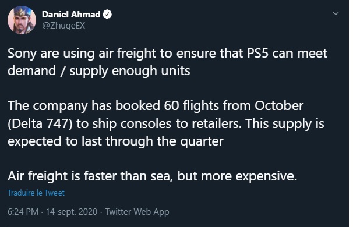Click the Daniel Ahmad display name
The height and width of the screenshot is (227, 353).
(71, 15)
